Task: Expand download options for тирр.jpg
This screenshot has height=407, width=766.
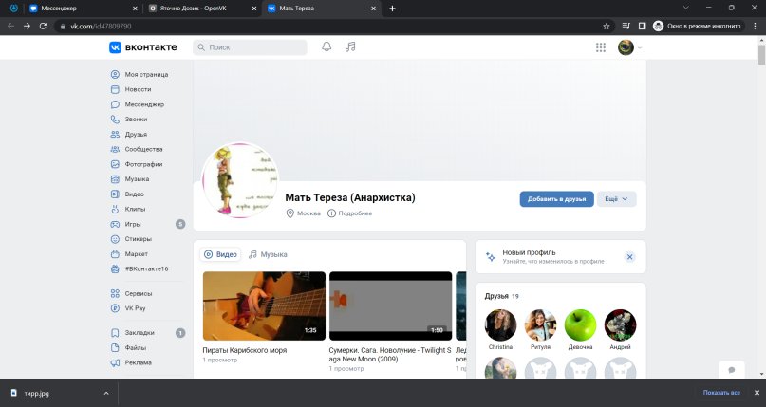Action: pyautogui.click(x=105, y=392)
